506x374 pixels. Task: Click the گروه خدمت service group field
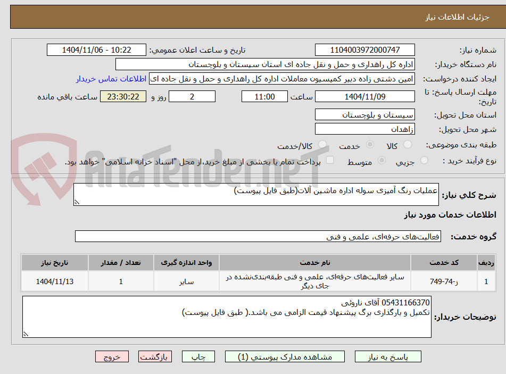pyautogui.click(x=258, y=236)
